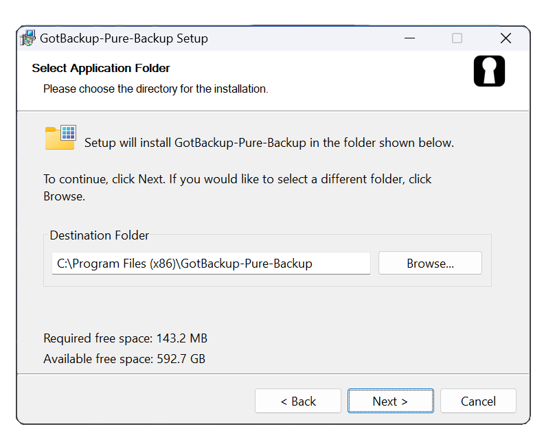Select the 'Required free space: 143.2 MB' text
Viewport: 544px width, 442px height.
(125, 338)
